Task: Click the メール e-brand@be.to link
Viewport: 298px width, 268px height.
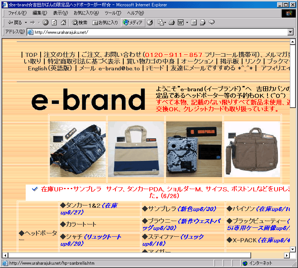Action: coord(110,68)
